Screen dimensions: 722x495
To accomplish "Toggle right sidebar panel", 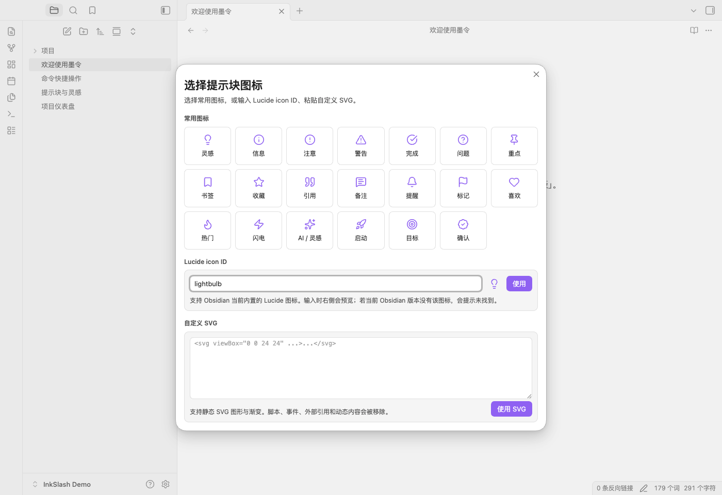I will [710, 10].
